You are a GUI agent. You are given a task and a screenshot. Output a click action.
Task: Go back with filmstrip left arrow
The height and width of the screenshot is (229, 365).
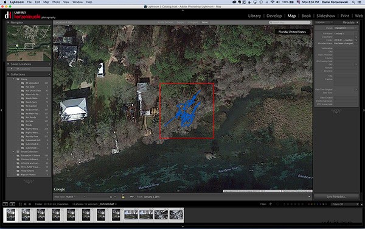coord(25,204)
